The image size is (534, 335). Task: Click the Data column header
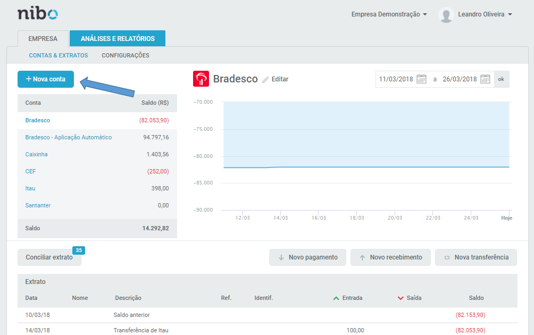(x=31, y=298)
